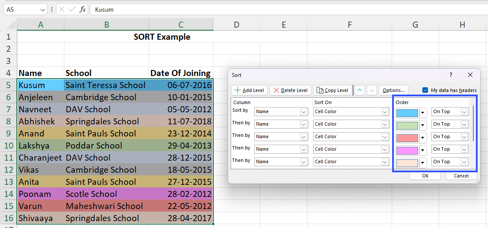488x228 pixels.
Task: Select cell with date 10-01-2015
Action: click(181, 97)
